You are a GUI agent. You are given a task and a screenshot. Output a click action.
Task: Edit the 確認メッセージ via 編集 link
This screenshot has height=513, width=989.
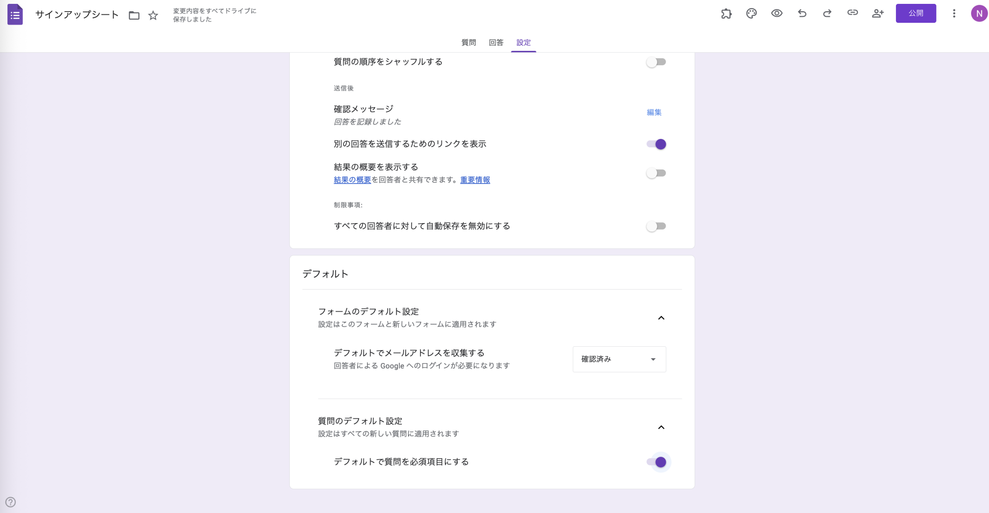(654, 112)
